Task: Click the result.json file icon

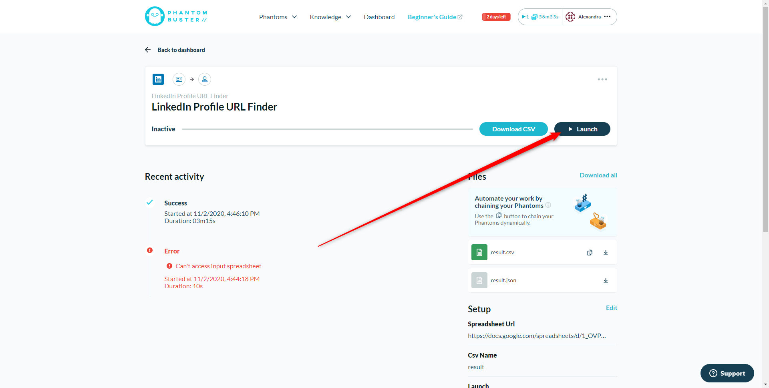Action: (x=479, y=280)
